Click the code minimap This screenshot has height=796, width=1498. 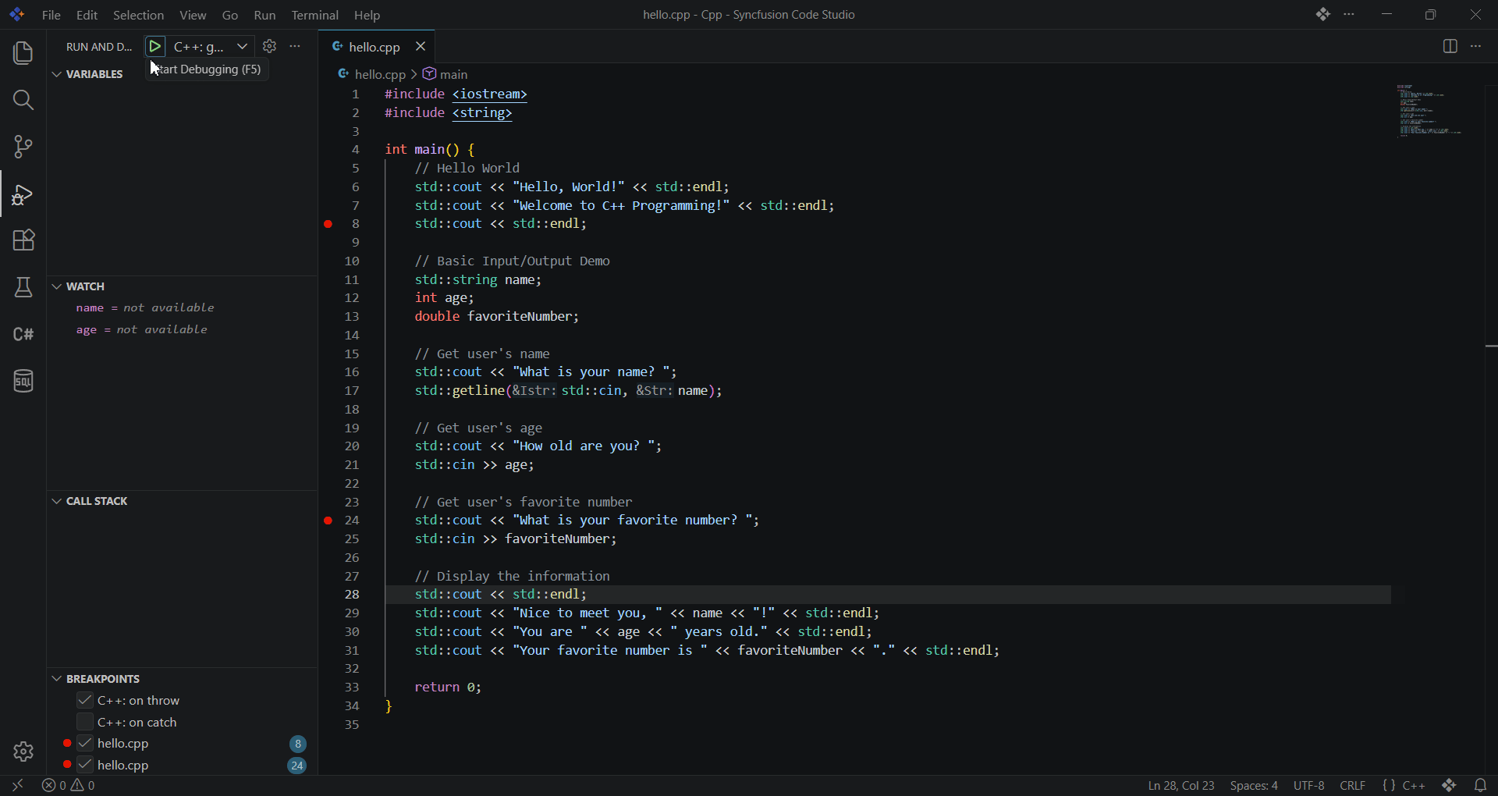coord(1432,112)
